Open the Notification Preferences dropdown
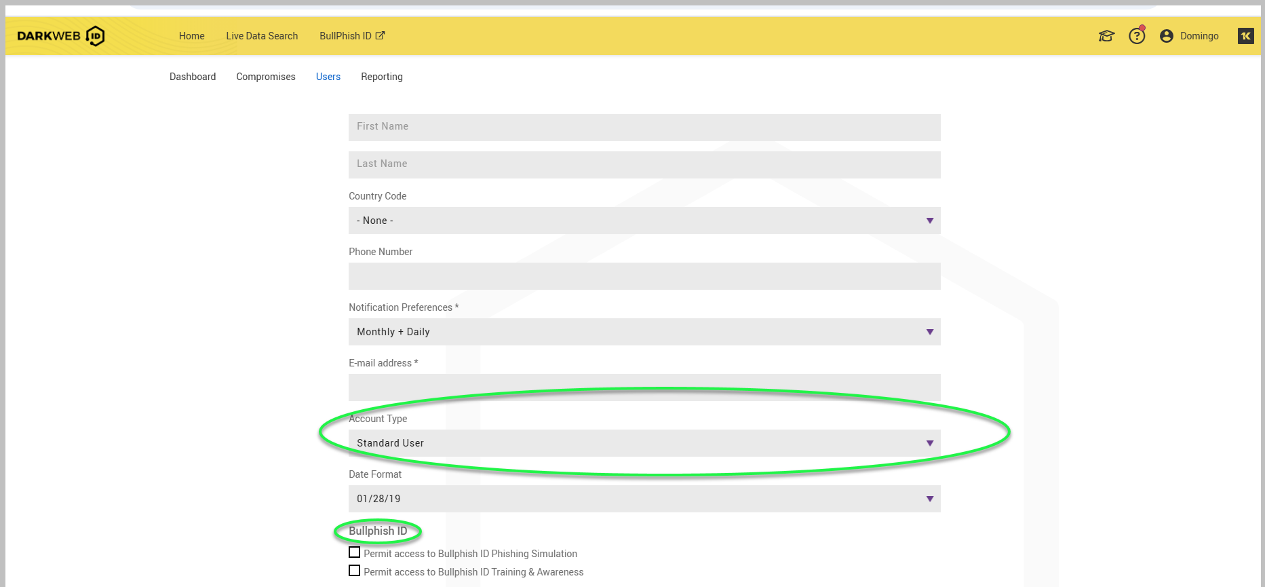Image resolution: width=1265 pixels, height=587 pixels. pyautogui.click(x=644, y=332)
